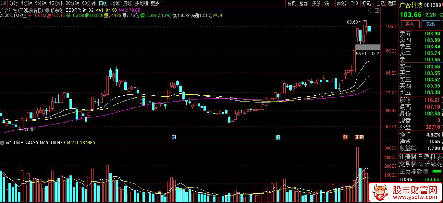Image resolution: width=443 pixels, height=203 pixels.
Task: Open the 统计 statistics tool
Action: (329, 3)
